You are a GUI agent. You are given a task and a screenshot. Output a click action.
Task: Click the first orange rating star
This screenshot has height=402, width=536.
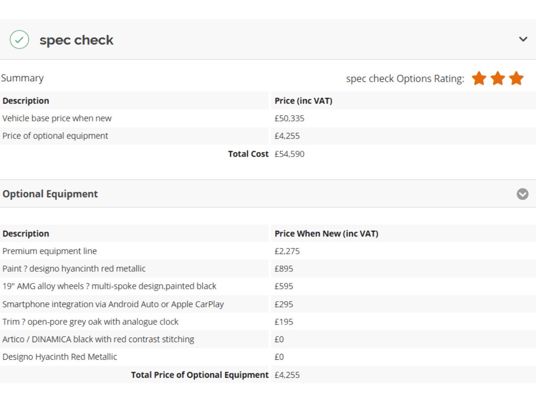click(479, 78)
